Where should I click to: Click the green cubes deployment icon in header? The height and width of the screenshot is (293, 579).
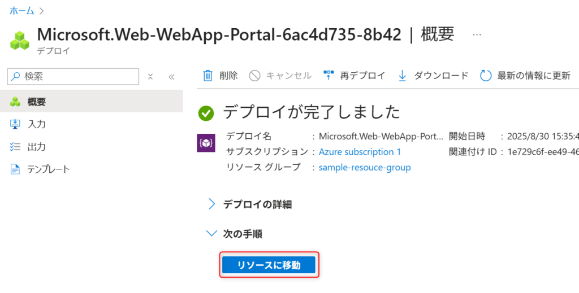20,41
